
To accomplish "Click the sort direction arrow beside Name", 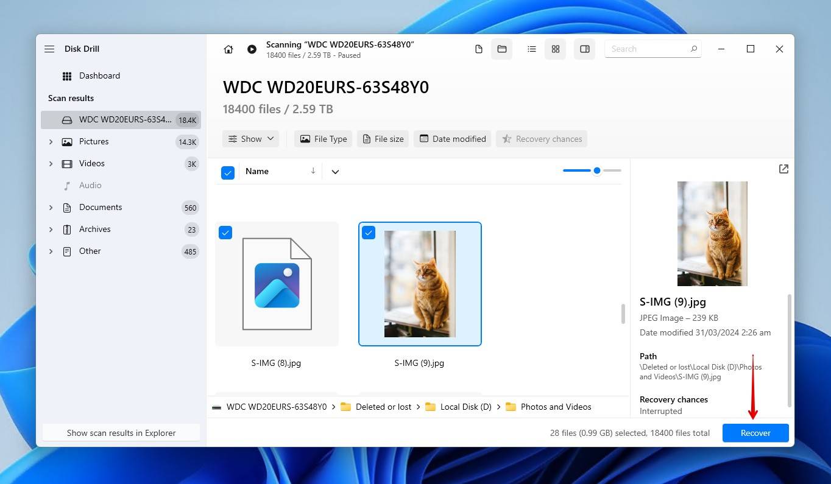I will (x=313, y=171).
